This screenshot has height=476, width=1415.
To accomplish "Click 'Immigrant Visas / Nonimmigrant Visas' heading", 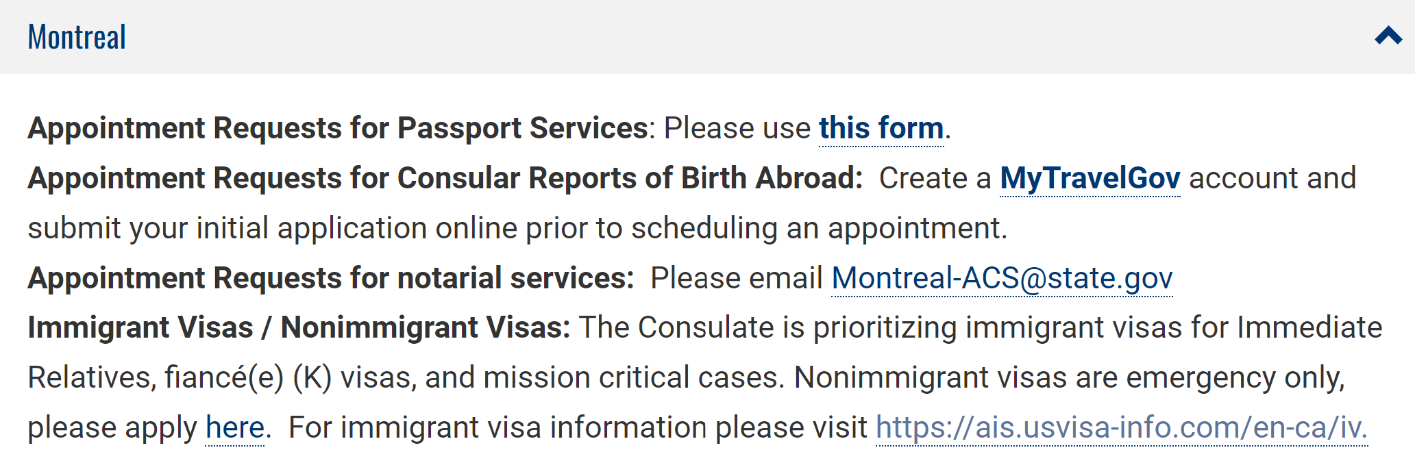I will 299,327.
